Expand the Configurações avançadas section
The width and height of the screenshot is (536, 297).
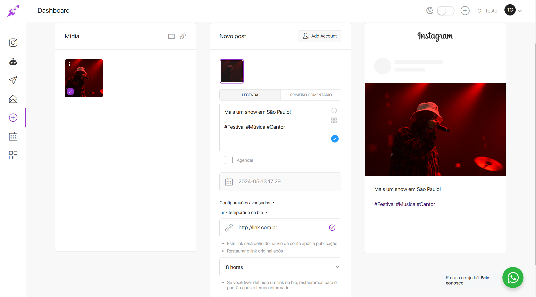pyautogui.click(x=246, y=202)
